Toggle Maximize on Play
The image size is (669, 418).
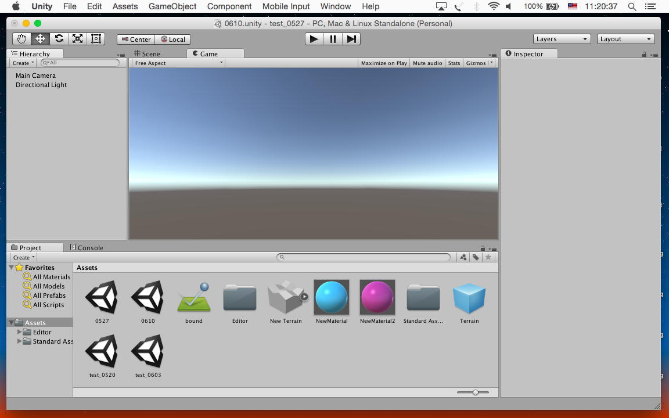(x=383, y=63)
